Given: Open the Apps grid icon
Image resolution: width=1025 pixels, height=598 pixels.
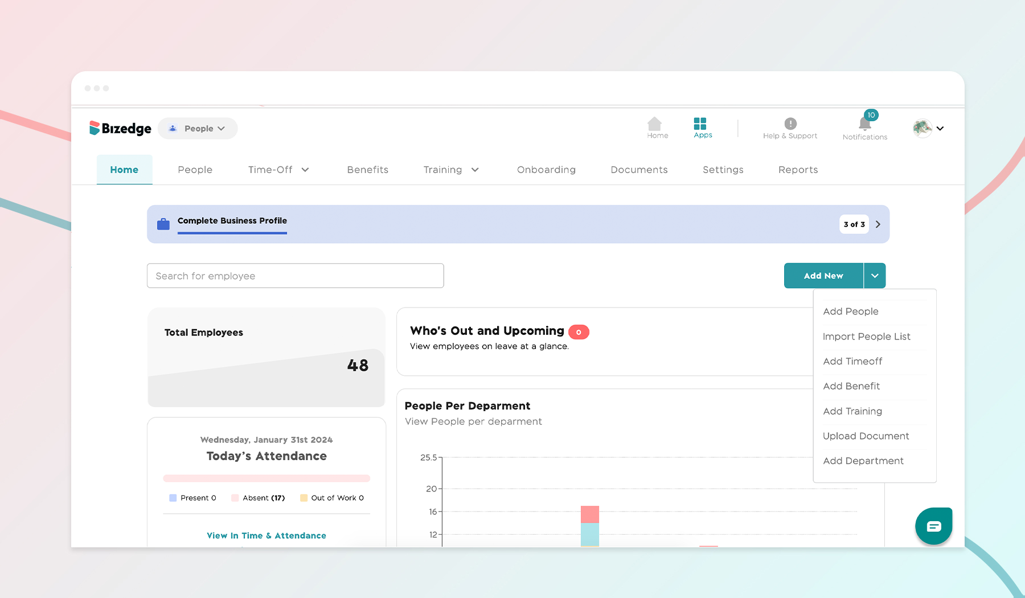Looking at the screenshot, I should 702,124.
